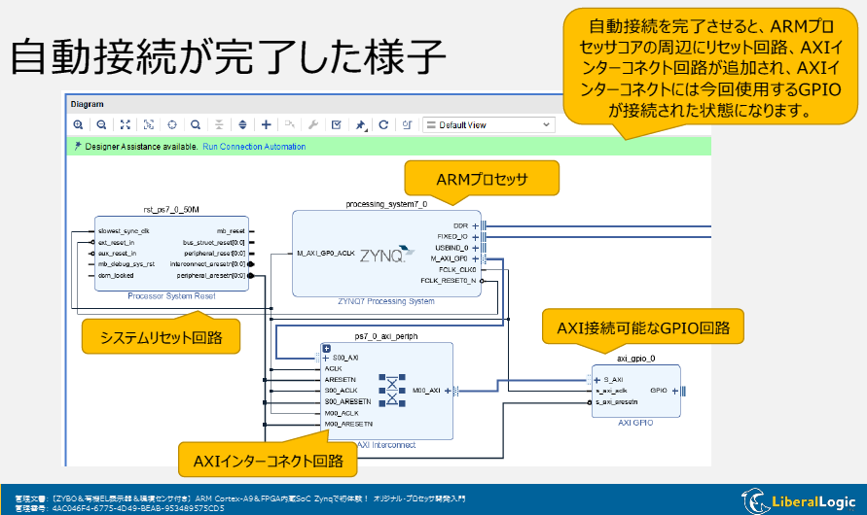Image resolution: width=867 pixels, height=515 pixels.
Task: Click the Zoom Out toolbar icon
Action: tap(101, 125)
